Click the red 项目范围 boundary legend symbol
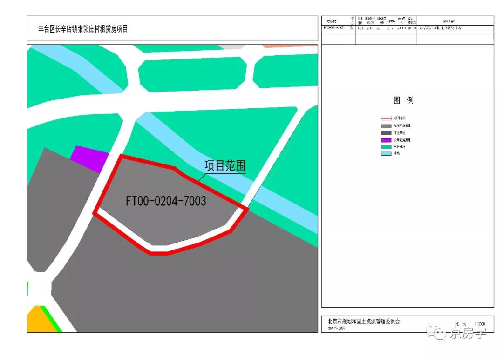Screen dimensions: 503x355 tap(386, 118)
